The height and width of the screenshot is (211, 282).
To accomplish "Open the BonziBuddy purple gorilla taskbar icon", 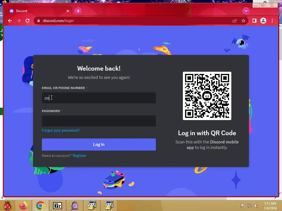I will pyautogui.click(x=75, y=206).
